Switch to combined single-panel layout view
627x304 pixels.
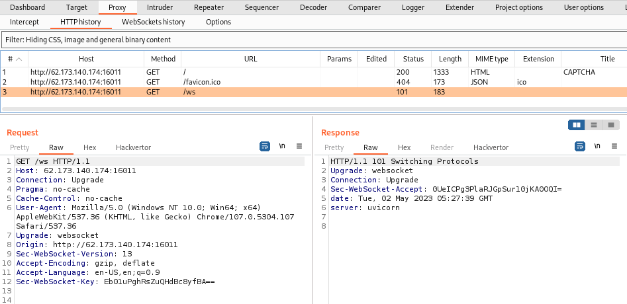click(610, 125)
